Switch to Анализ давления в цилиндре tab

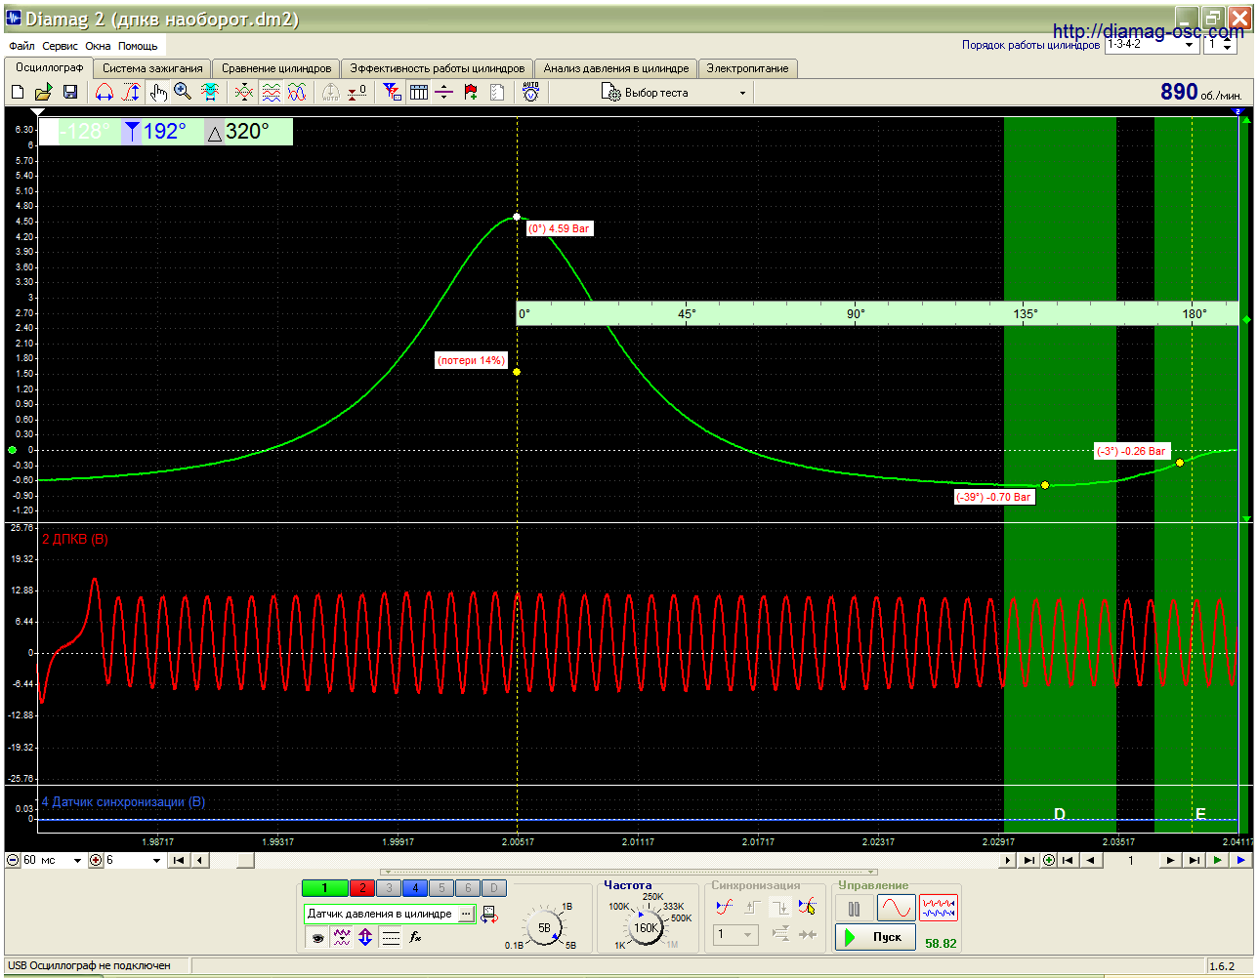[616, 68]
